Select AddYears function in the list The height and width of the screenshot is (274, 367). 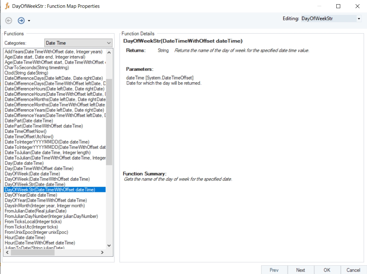tap(54, 52)
